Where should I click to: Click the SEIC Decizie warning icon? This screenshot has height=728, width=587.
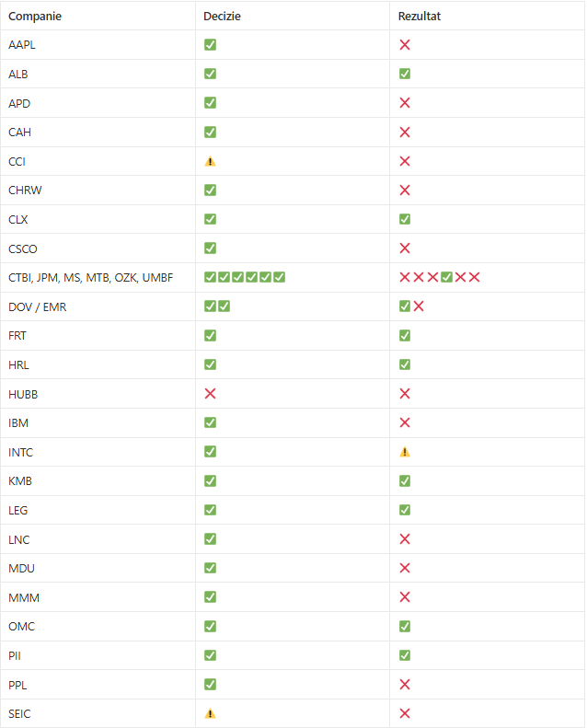point(210,713)
